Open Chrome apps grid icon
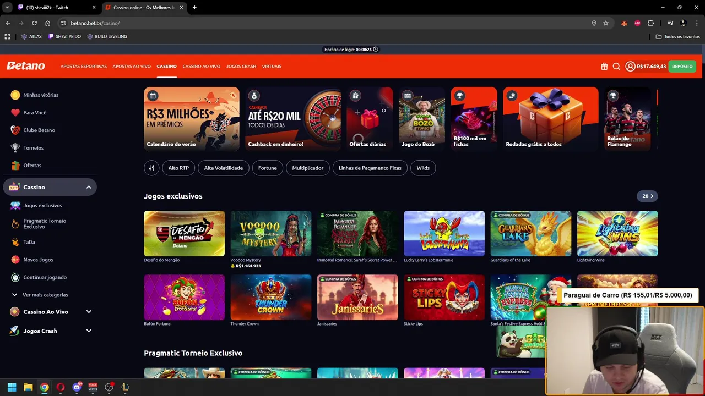 7,36
